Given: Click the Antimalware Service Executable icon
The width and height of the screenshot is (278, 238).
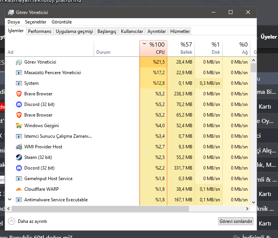Looking at the screenshot, I should click(19, 200).
